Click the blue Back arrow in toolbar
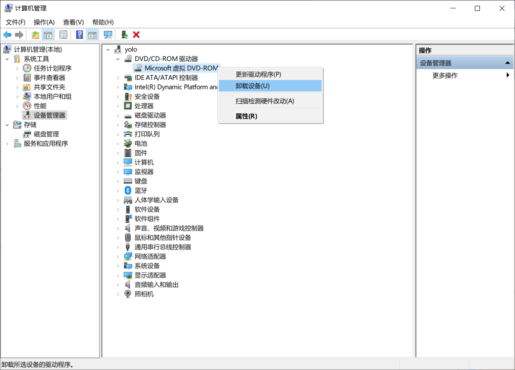The image size is (515, 370). 7,35
